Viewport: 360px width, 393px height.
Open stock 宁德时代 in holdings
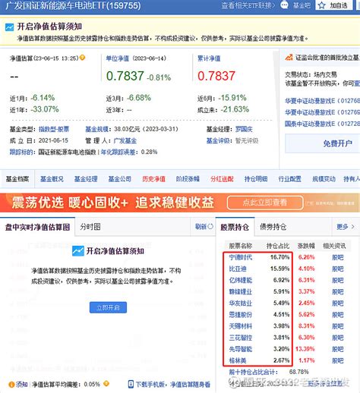[x=241, y=257]
